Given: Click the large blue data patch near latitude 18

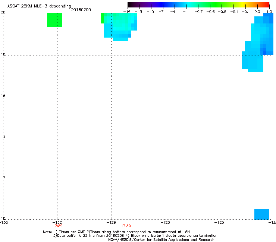Looking at the screenshot, I should click(258, 43).
